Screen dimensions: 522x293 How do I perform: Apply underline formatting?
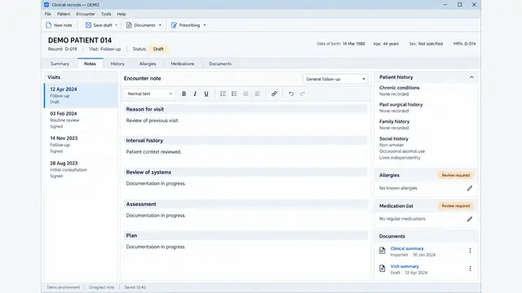pos(206,94)
